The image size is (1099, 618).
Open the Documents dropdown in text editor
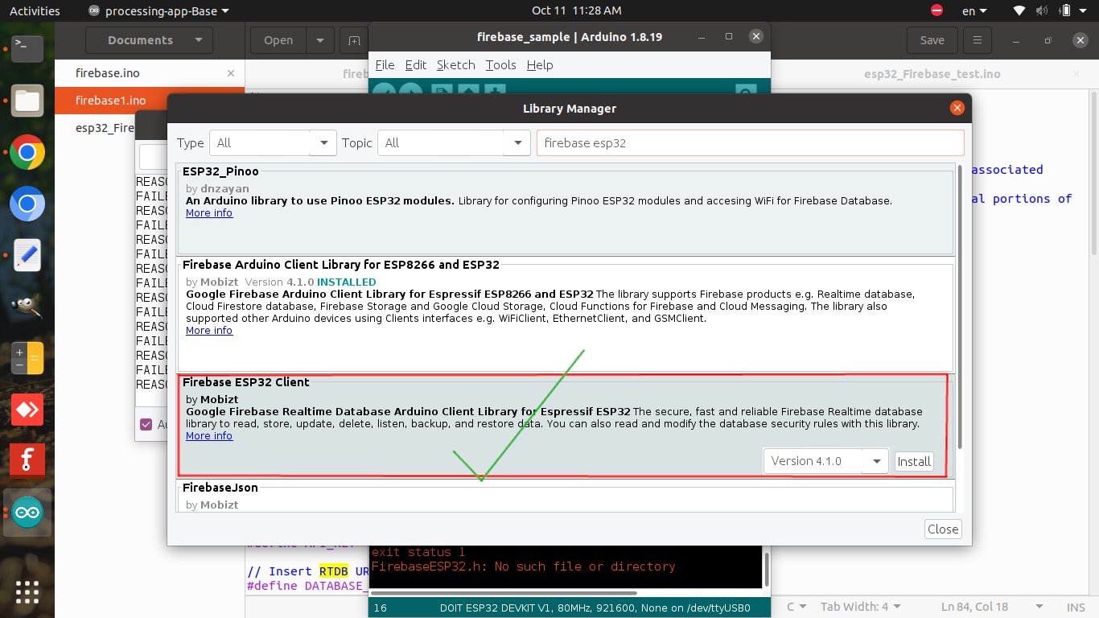pyautogui.click(x=149, y=40)
